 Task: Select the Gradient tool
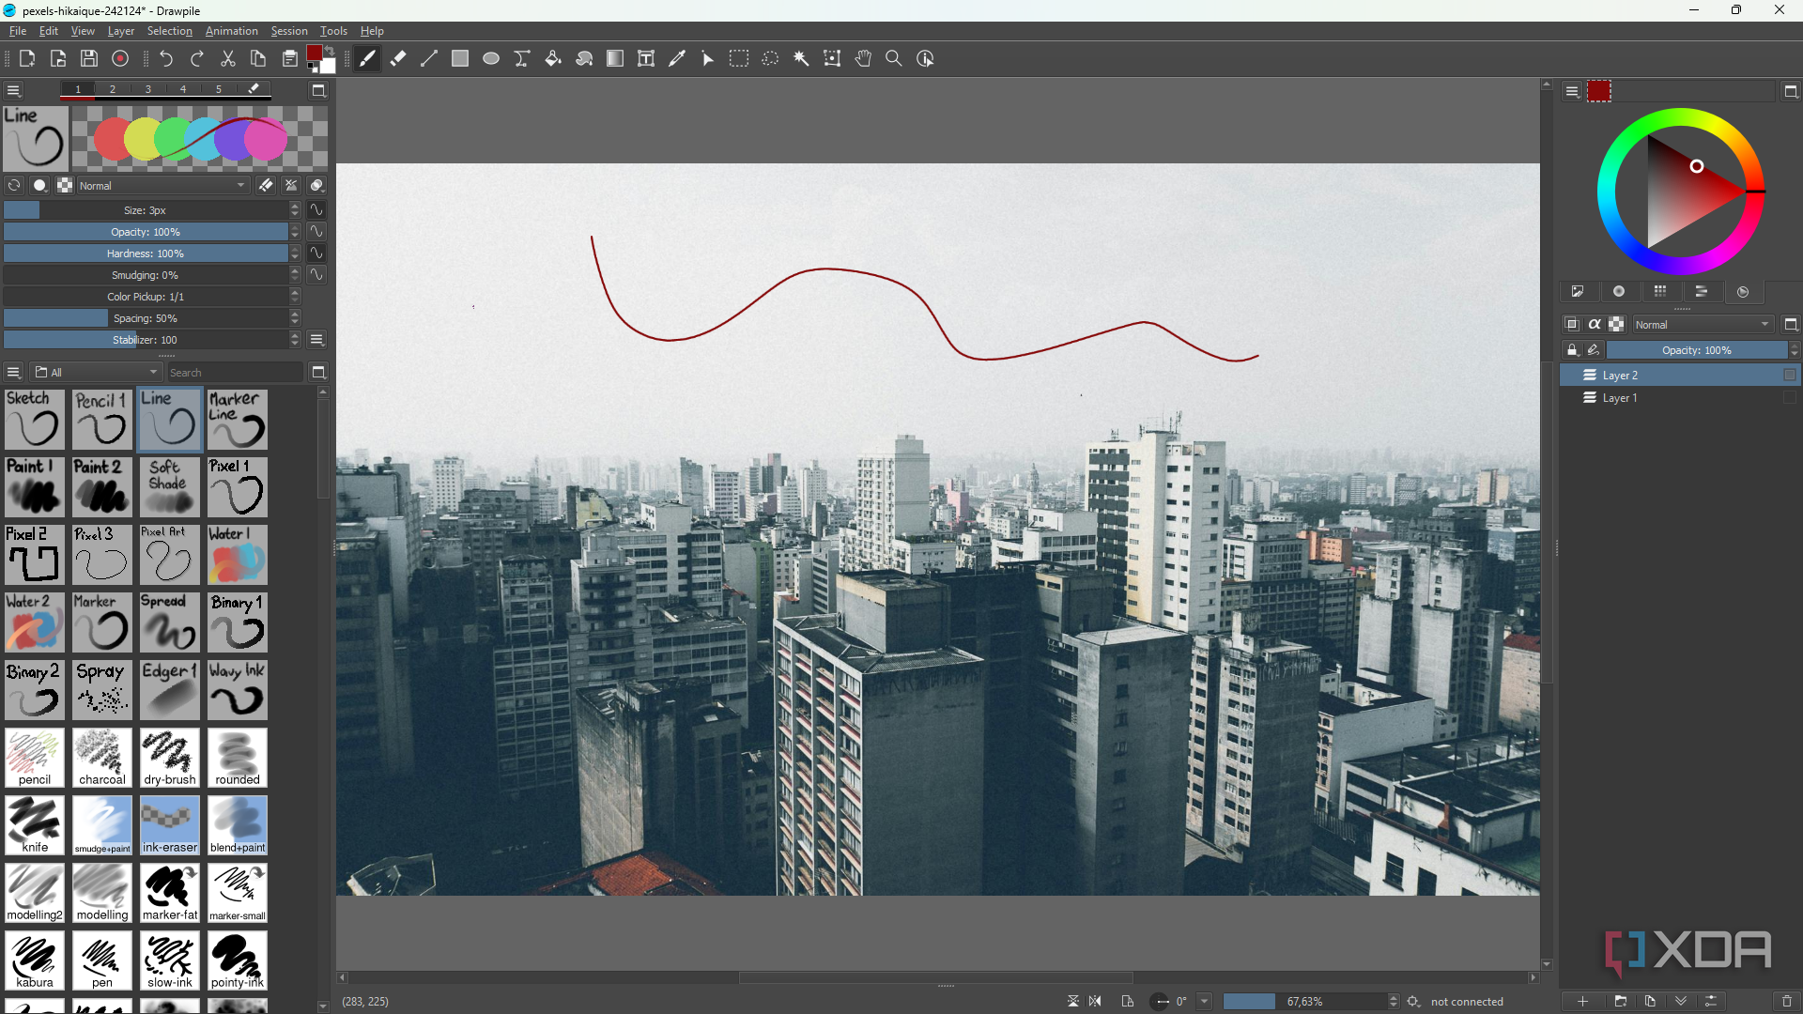615,58
